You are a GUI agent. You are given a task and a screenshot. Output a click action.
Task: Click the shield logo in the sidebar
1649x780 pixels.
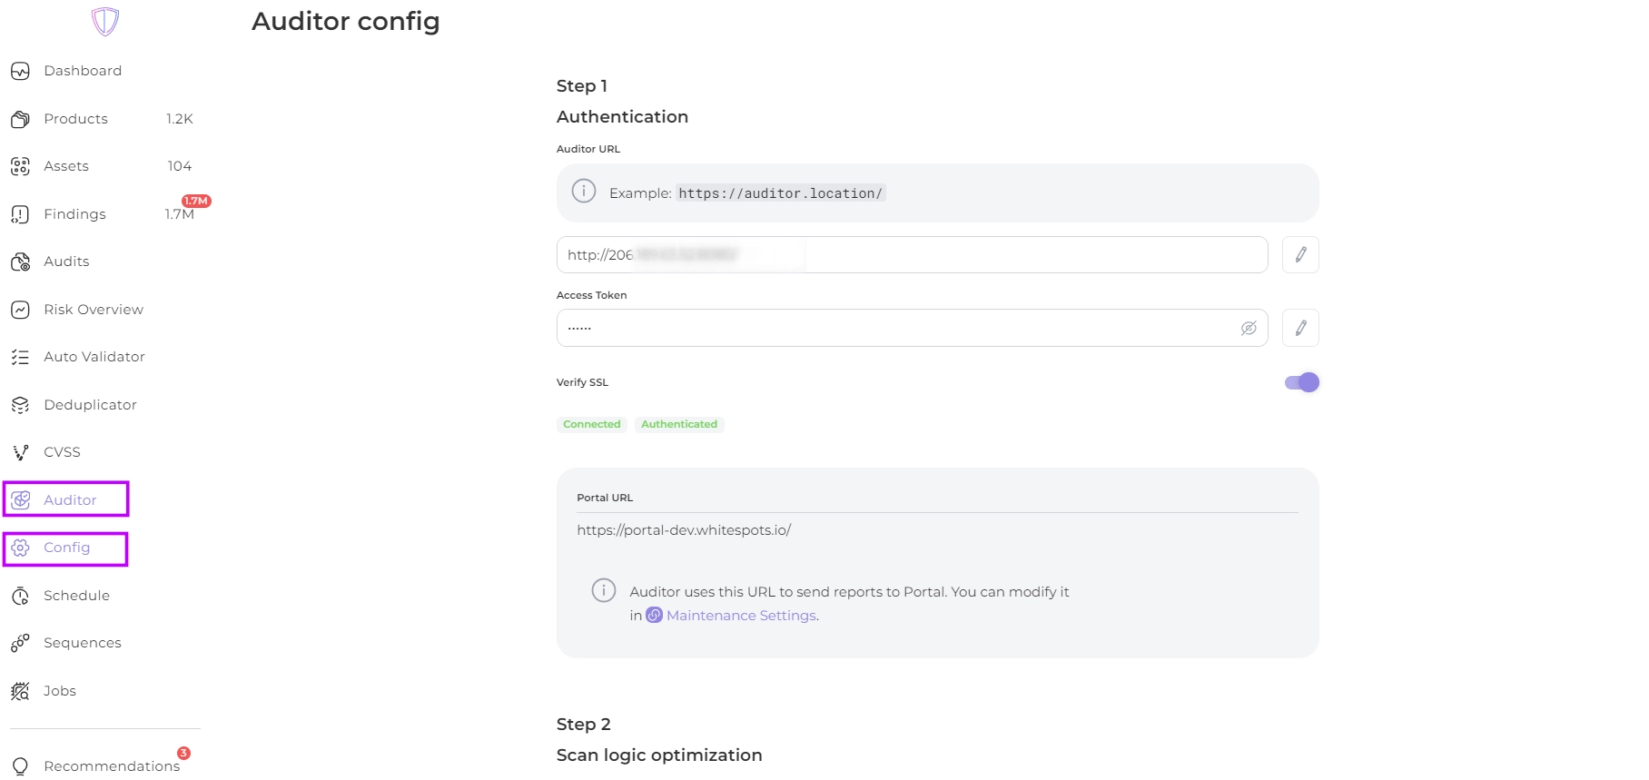tap(105, 21)
